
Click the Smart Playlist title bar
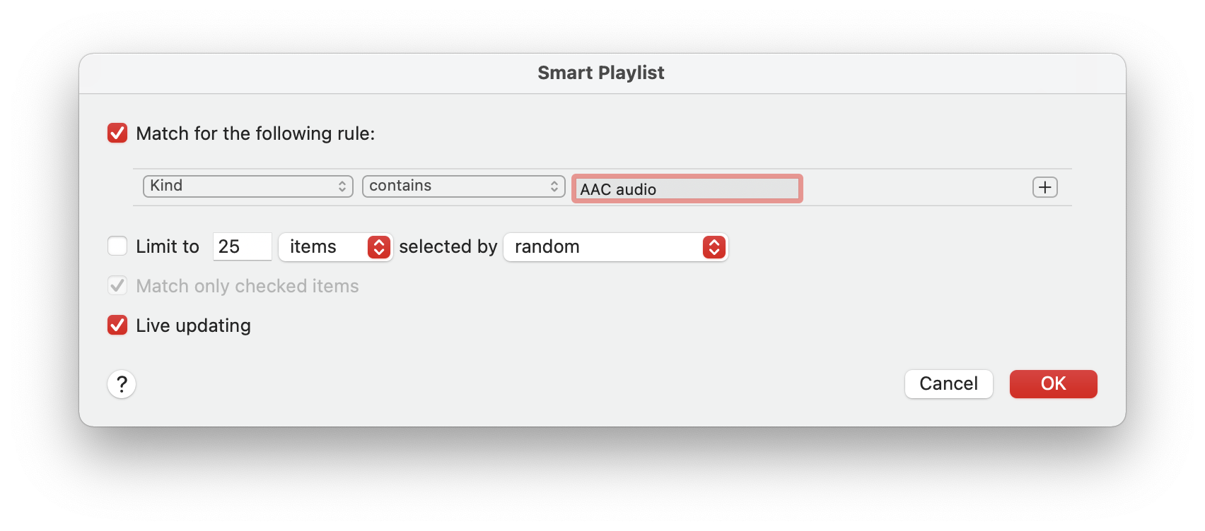pyautogui.click(x=602, y=73)
